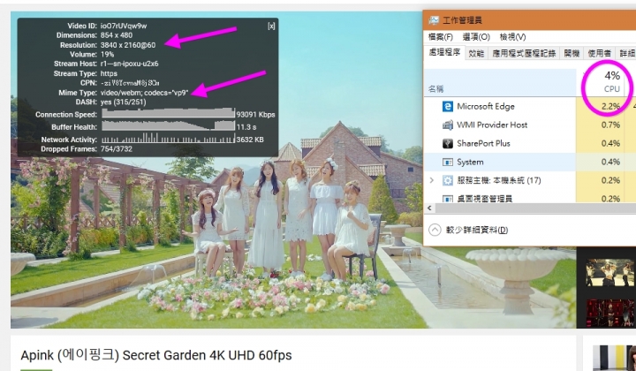The width and height of the screenshot is (636, 371).
Task: Click WMI Provider Host icon
Action: 447,125
